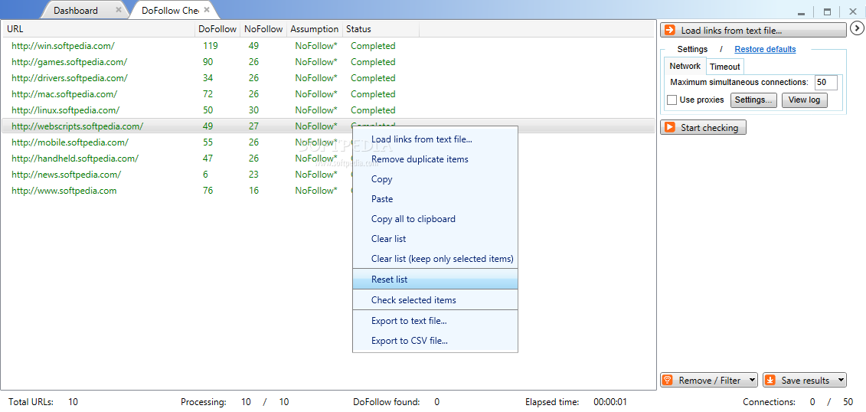The width and height of the screenshot is (866, 412).
Task: Click the Elapsed time value 00:00:01
Action: click(609, 402)
